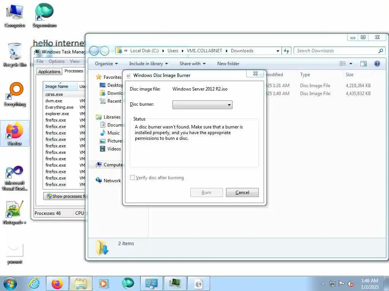
Task: Click the muted volume tray icon
Action: 351,284
